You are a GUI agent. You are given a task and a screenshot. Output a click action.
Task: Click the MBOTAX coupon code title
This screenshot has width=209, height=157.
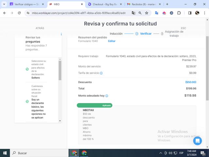coord(88,110)
